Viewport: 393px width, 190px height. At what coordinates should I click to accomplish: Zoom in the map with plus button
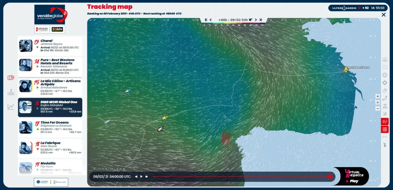pyautogui.click(x=378, y=96)
